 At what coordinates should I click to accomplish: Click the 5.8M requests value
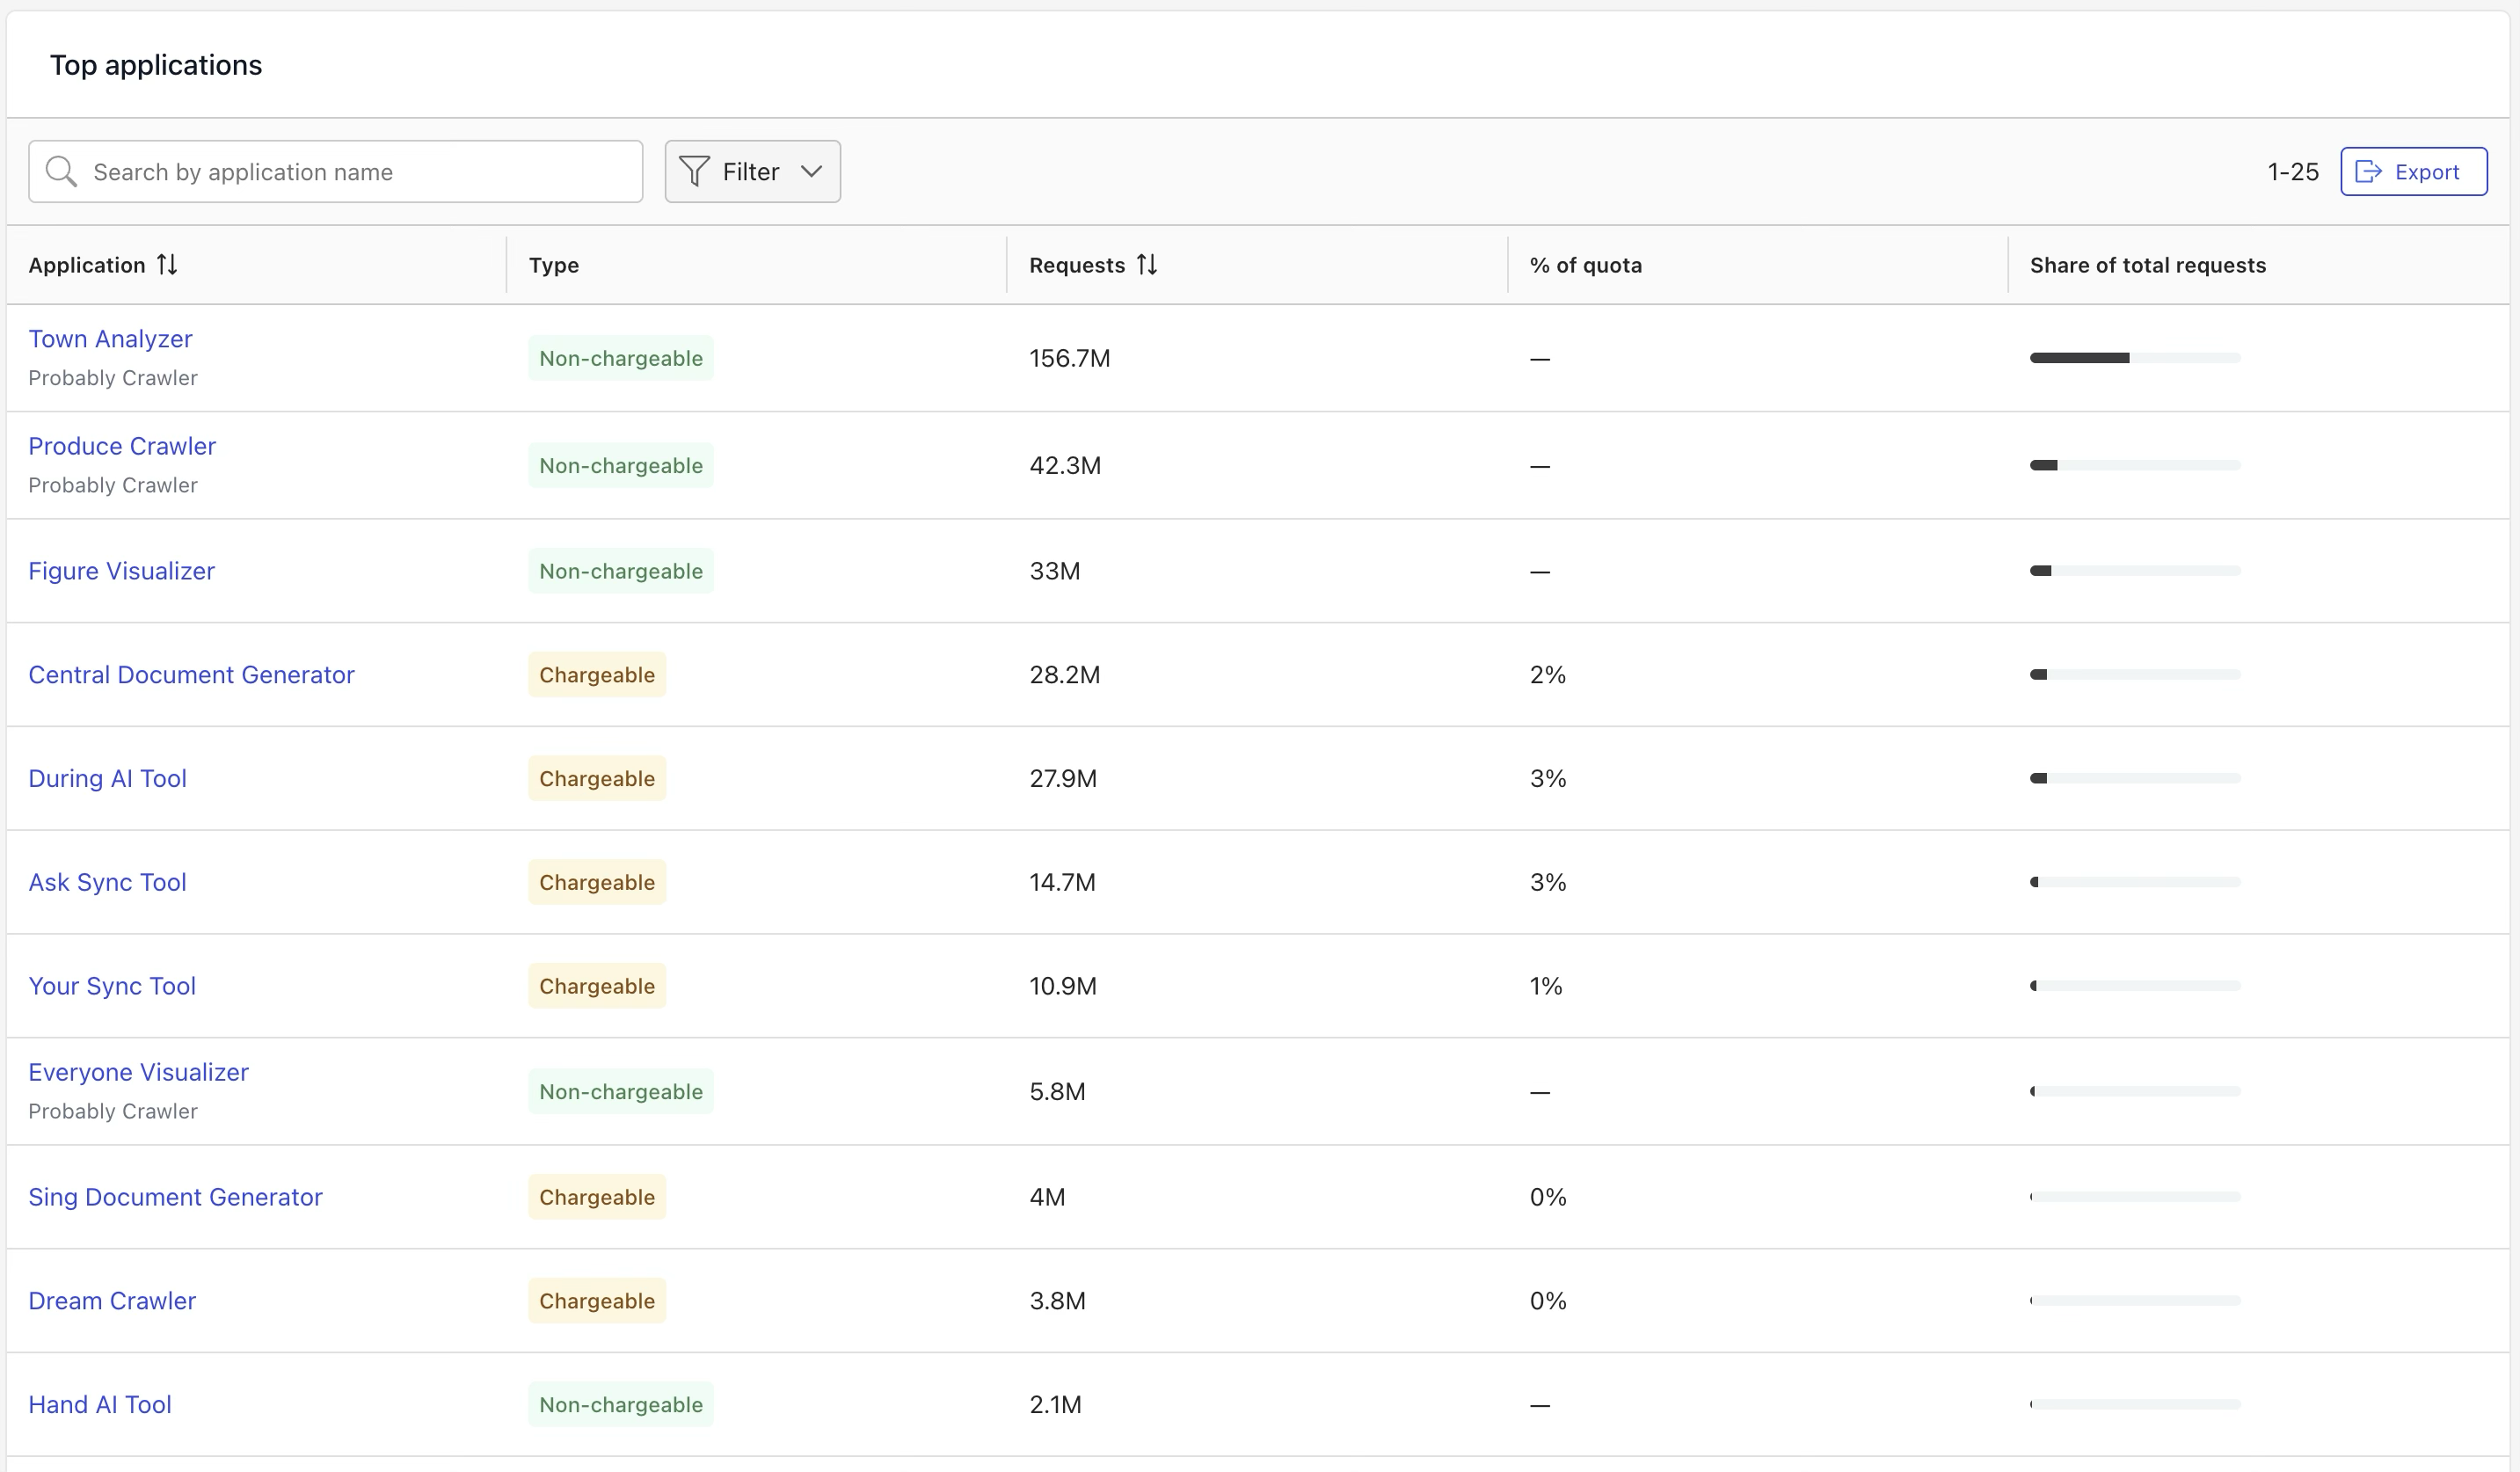pyautogui.click(x=1057, y=1092)
